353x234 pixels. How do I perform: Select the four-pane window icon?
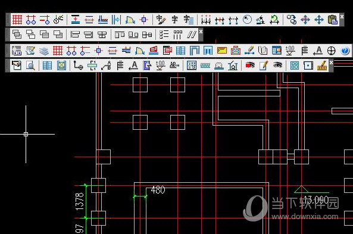295,65
